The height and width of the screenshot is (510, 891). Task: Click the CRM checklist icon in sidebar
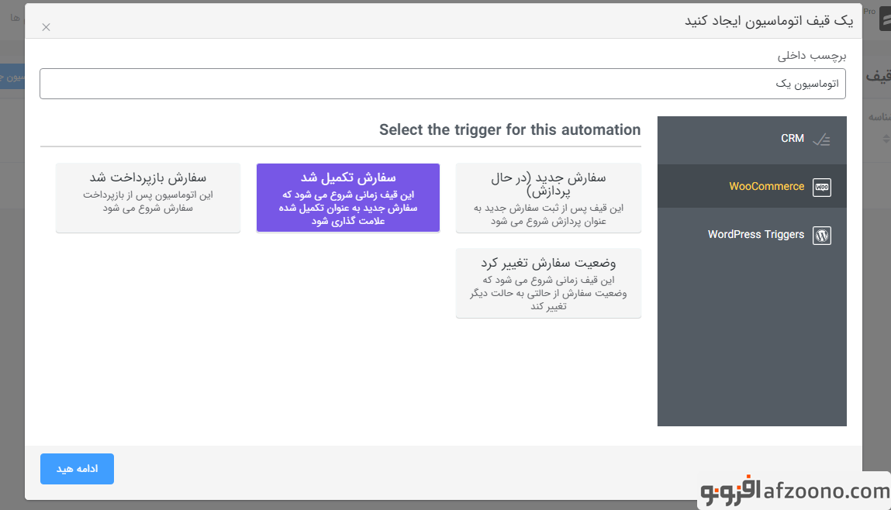coord(821,140)
